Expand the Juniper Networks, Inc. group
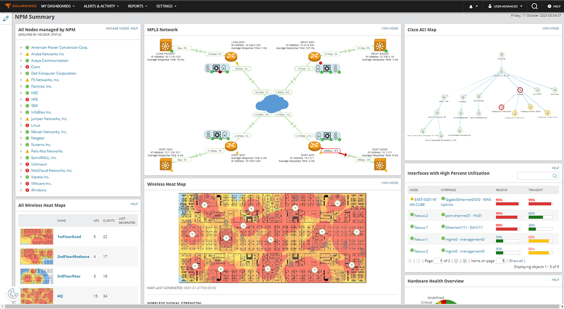This screenshot has width=564, height=309. (x=21, y=119)
